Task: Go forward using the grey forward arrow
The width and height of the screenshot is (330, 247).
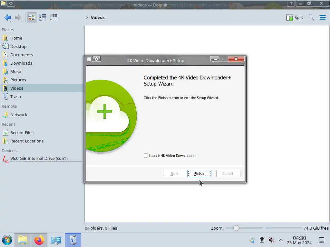Action: [18, 17]
